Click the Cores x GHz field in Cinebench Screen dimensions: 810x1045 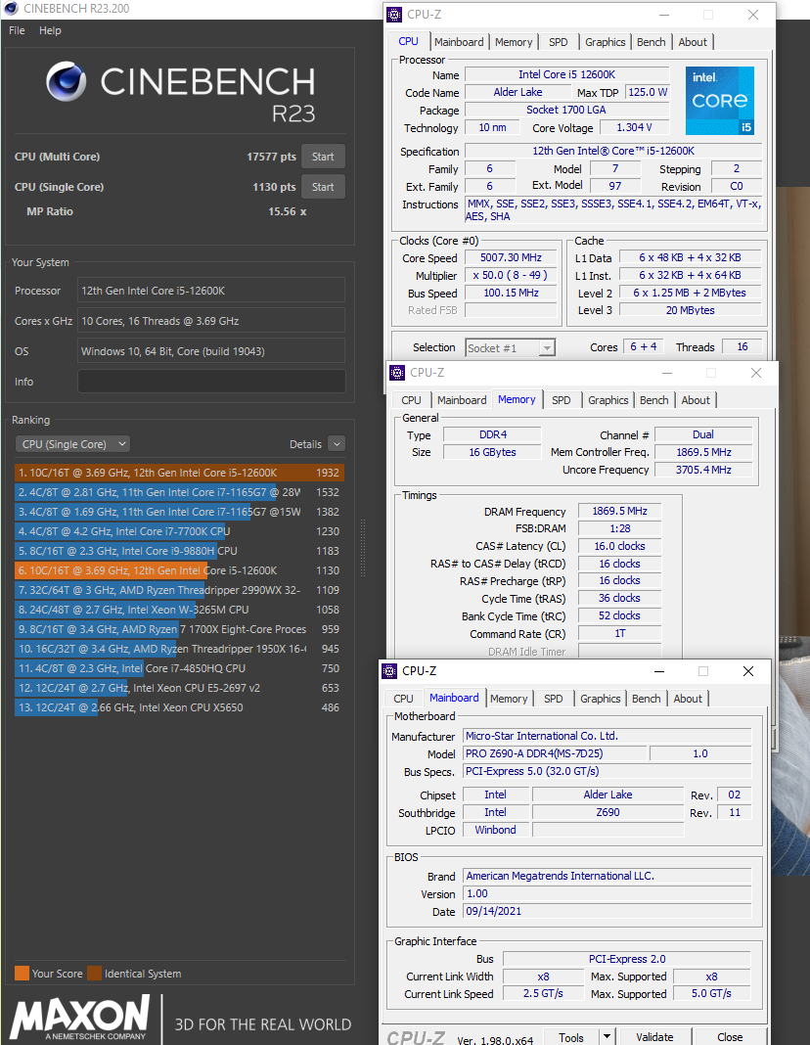point(211,321)
